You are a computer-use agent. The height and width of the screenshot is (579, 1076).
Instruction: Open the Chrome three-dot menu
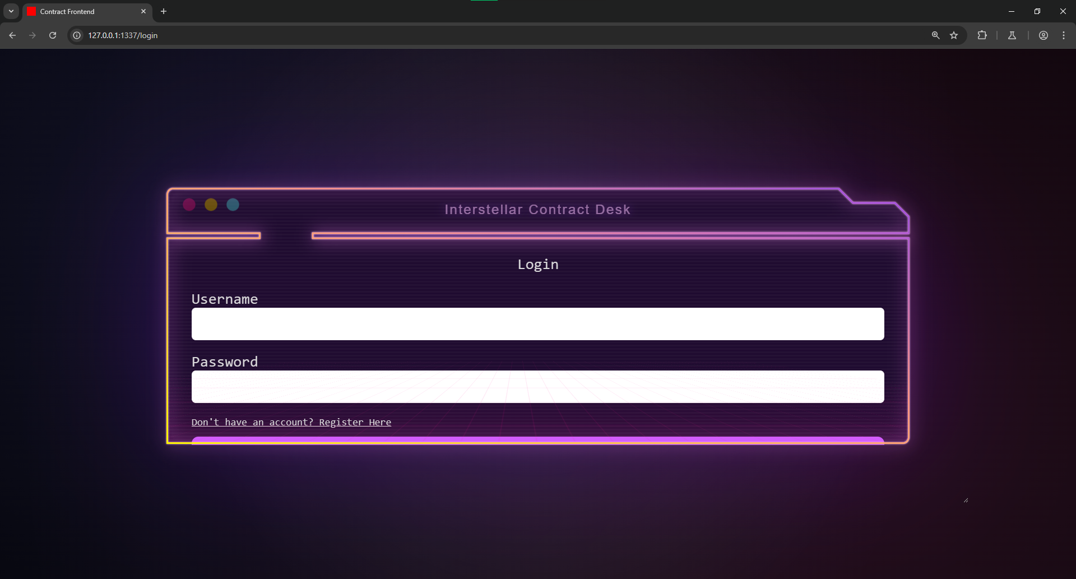pos(1064,35)
